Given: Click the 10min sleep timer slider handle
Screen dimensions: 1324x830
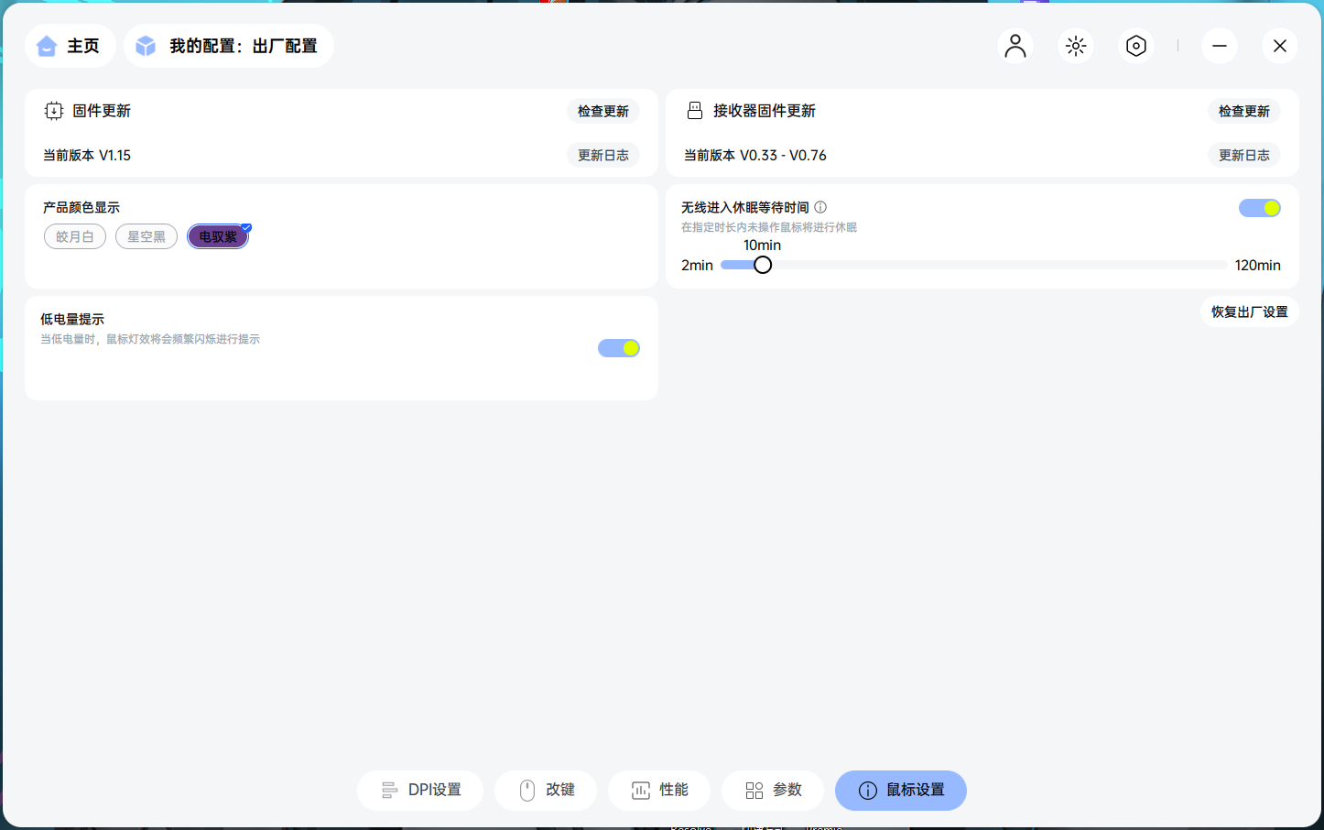Looking at the screenshot, I should coord(763,264).
